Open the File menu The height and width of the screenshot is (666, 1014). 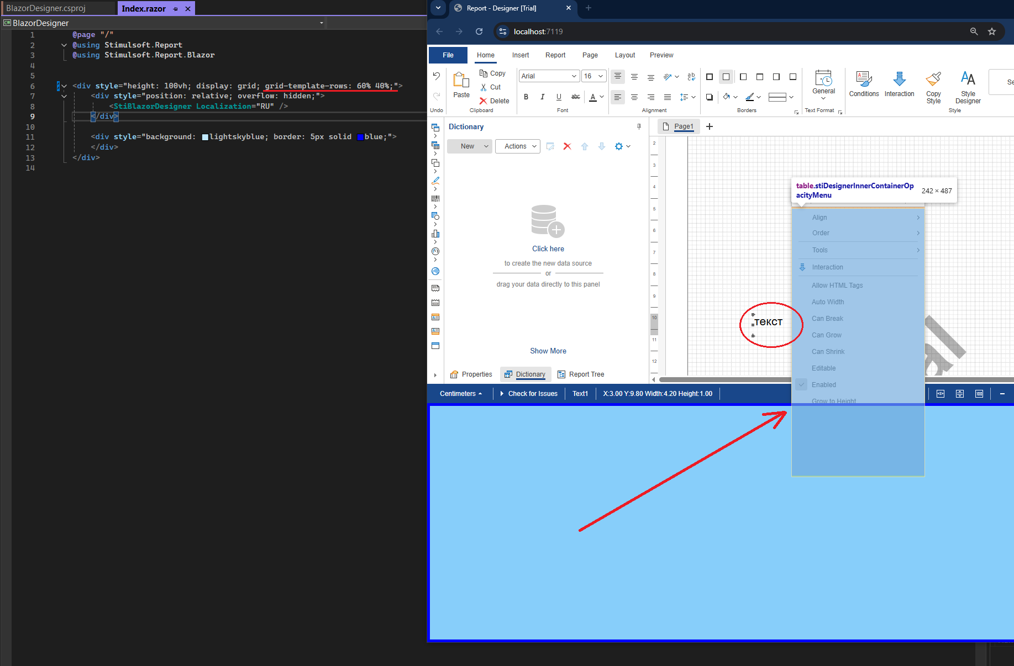(x=448, y=55)
